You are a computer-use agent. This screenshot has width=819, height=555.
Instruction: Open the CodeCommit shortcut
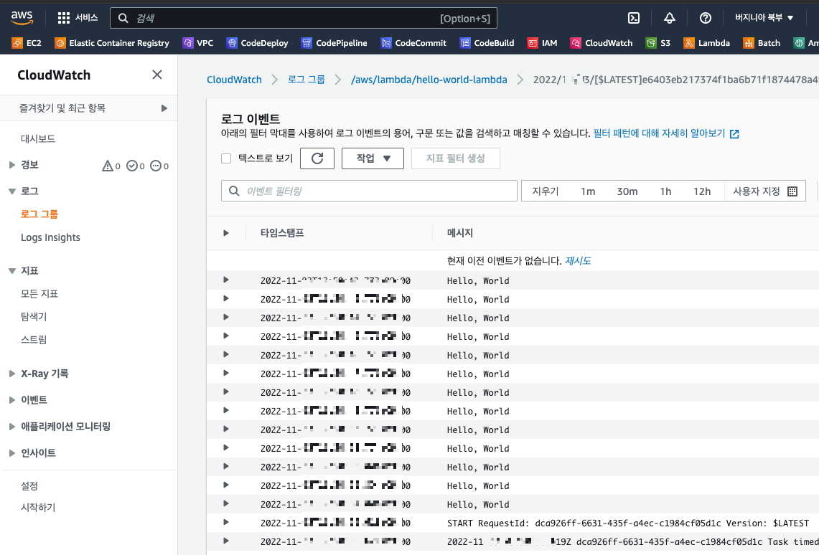[413, 43]
